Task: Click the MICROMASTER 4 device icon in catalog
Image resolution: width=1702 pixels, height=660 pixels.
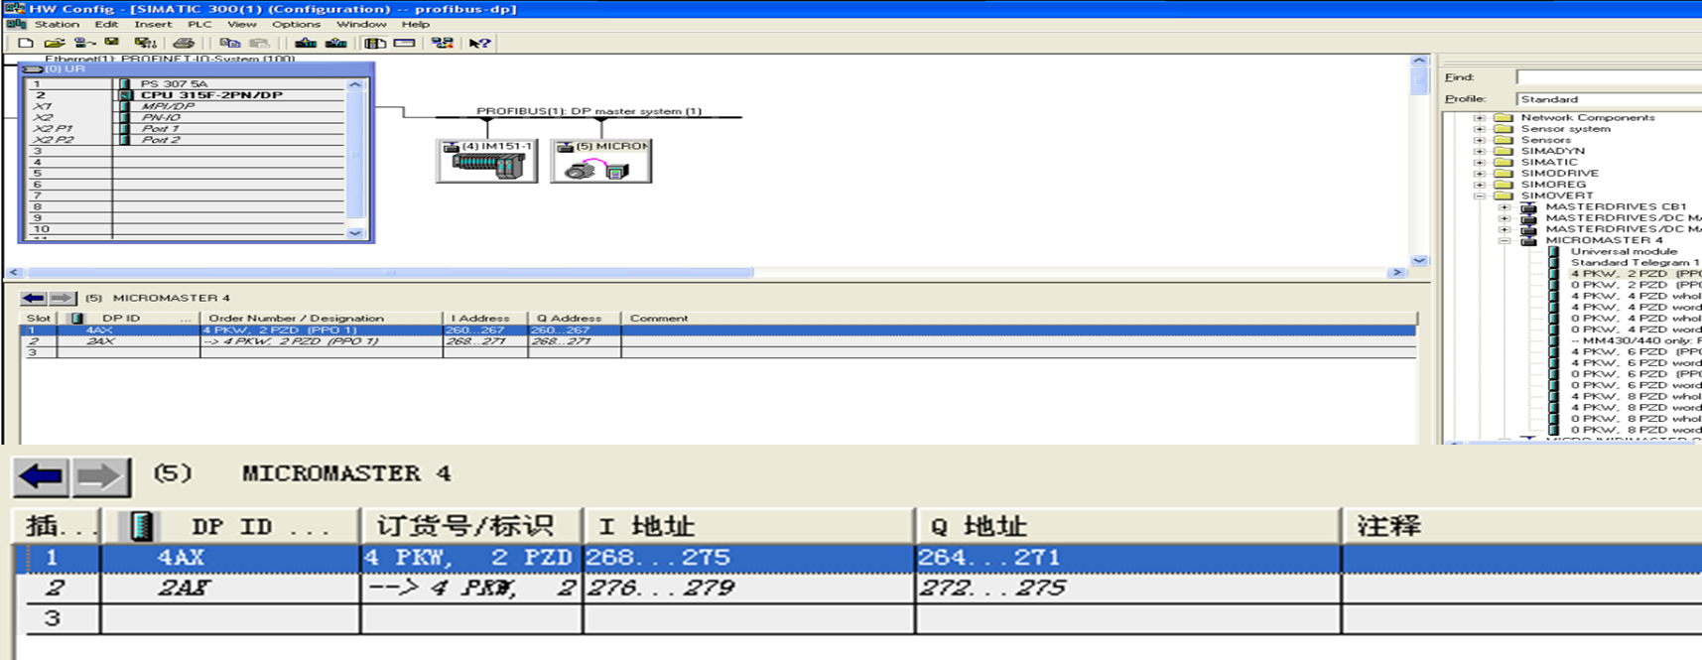Action: (1528, 240)
